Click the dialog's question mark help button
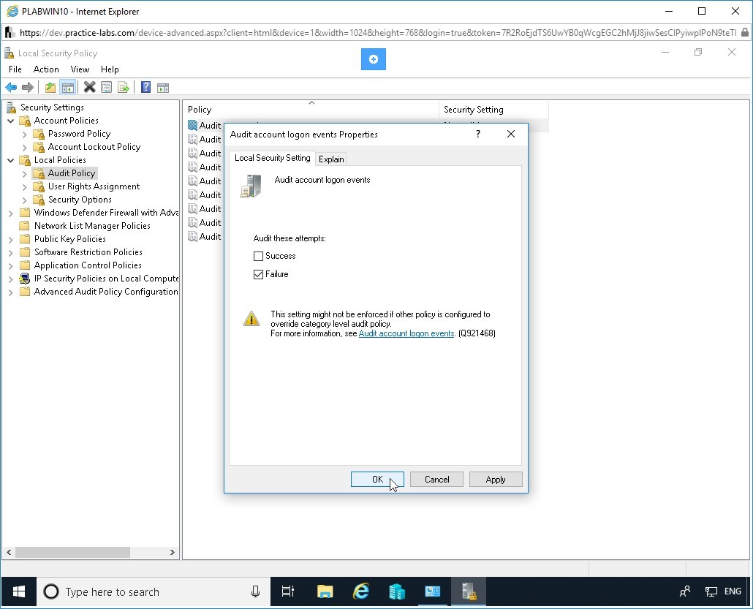The width and height of the screenshot is (753, 609). click(x=478, y=134)
